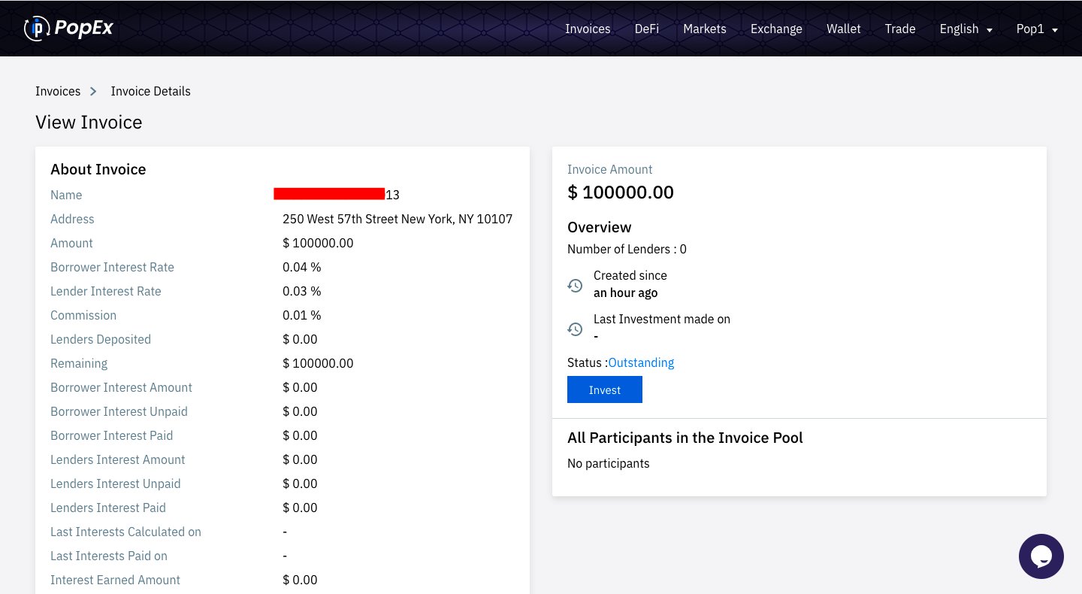Image resolution: width=1082 pixels, height=594 pixels.
Task: Click the PopEx logo icon
Action: (x=36, y=29)
